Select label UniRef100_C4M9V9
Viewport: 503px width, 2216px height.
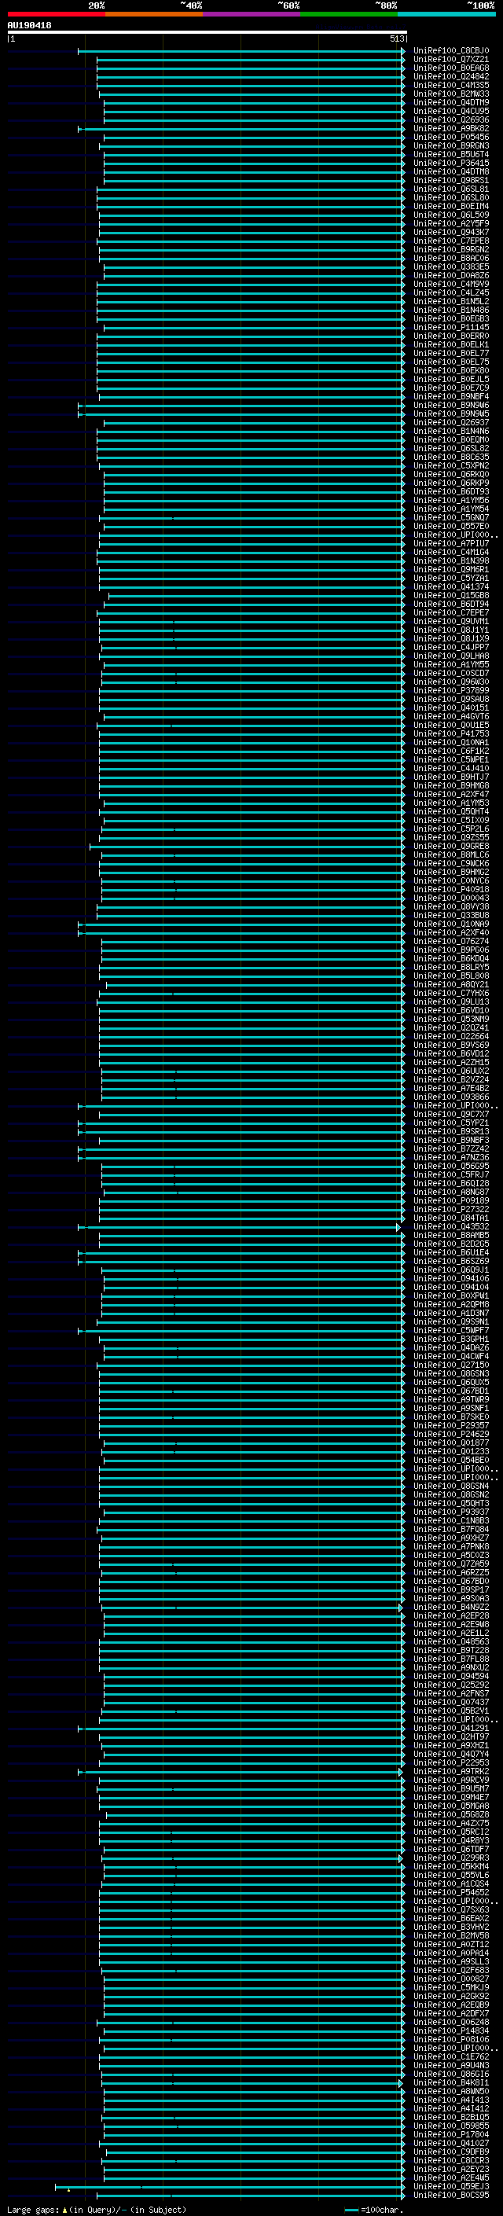[450, 284]
